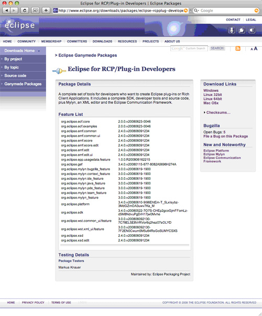This screenshot has height=316, width=262.
Task: Open Eclipse Mylyn new and noteworthy link
Action: (x=214, y=154)
